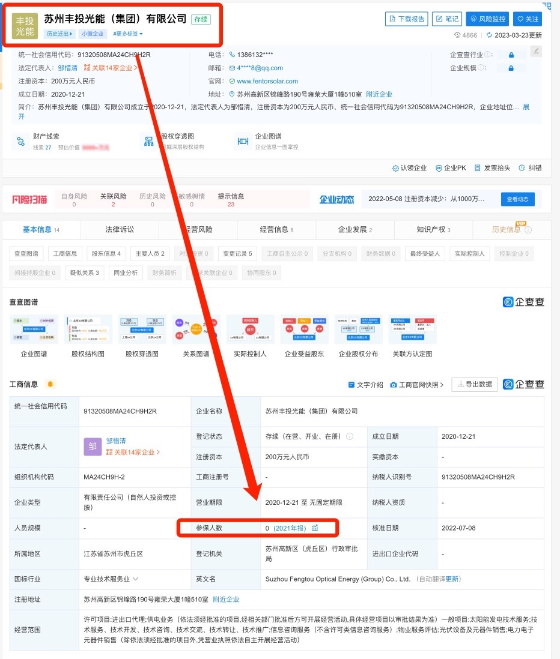Click the 变更记录 5 sub-tab

point(237,253)
